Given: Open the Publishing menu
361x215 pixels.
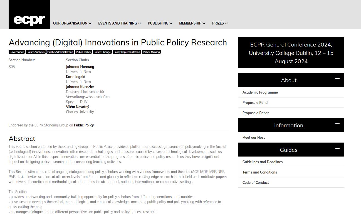Looking at the screenshot, I should click(160, 23).
